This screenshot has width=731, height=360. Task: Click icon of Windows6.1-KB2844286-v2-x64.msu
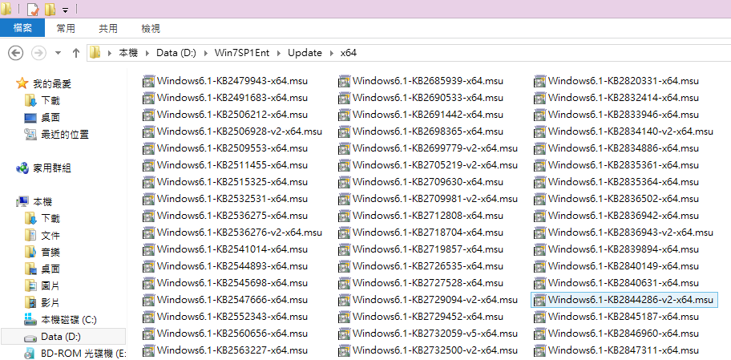coord(540,300)
